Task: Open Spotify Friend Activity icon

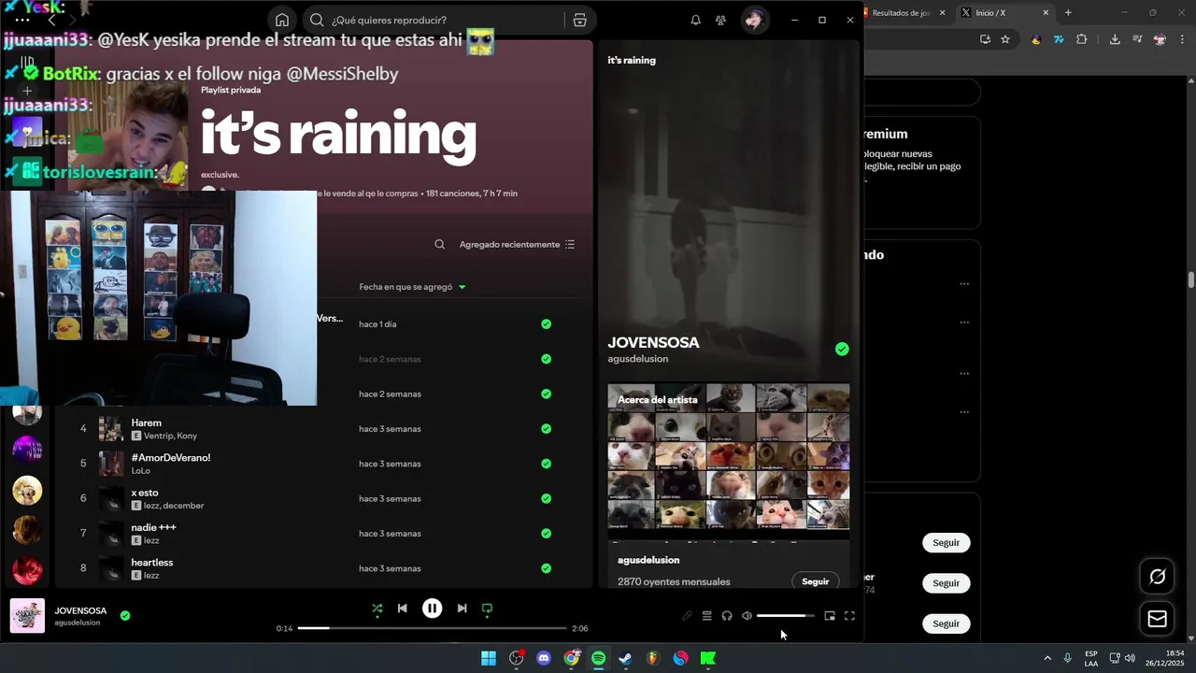Action: pos(720,20)
